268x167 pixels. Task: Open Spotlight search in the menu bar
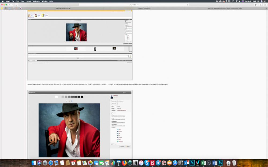(258, 1)
